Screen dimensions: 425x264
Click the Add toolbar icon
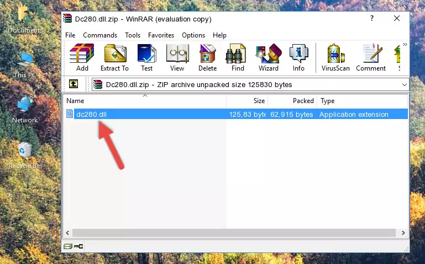point(82,57)
